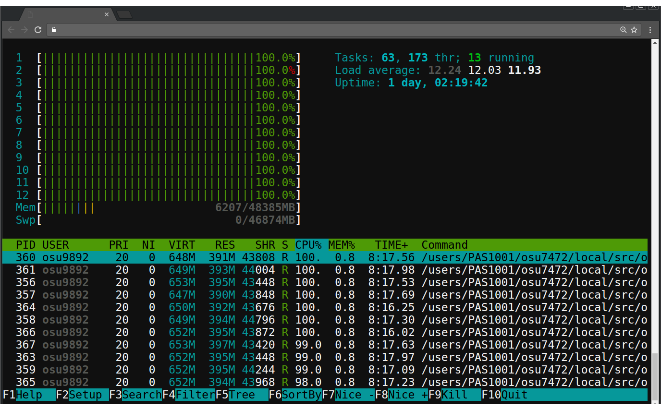Click memory reading 6207/48385MB
Viewport: 661px width, 410px height.
(x=255, y=207)
